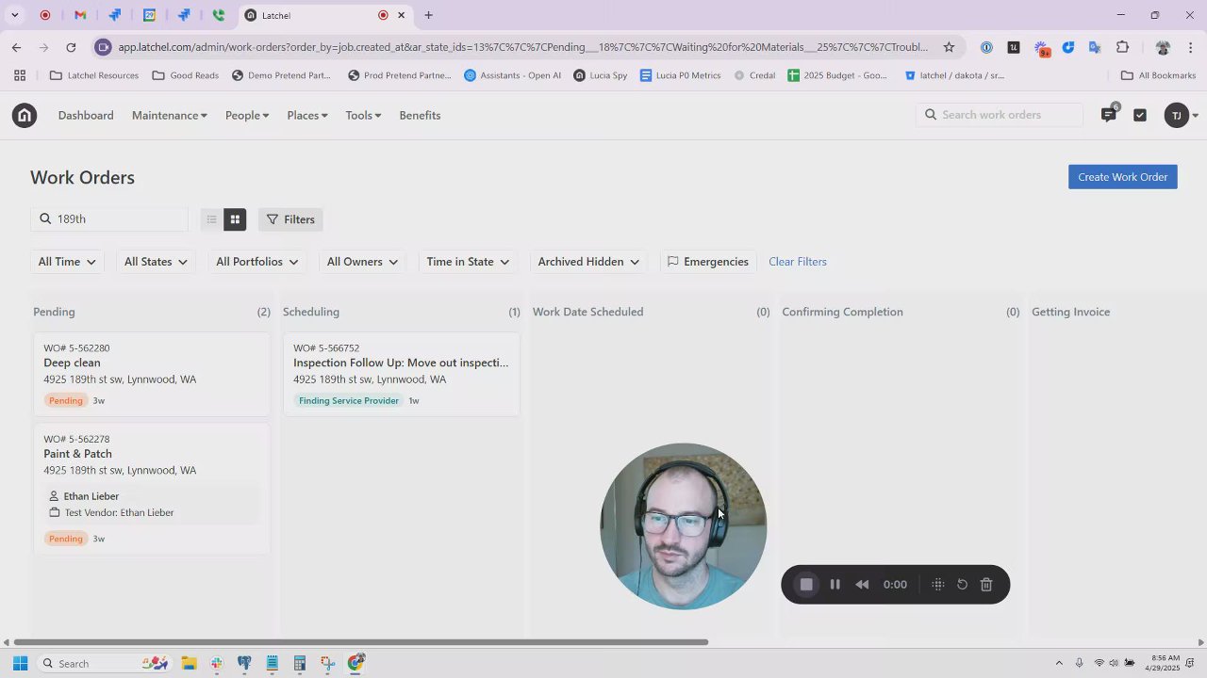Viewport: 1207px width, 678px height.
Task: Open Chrome profile avatar
Action: point(1163,47)
